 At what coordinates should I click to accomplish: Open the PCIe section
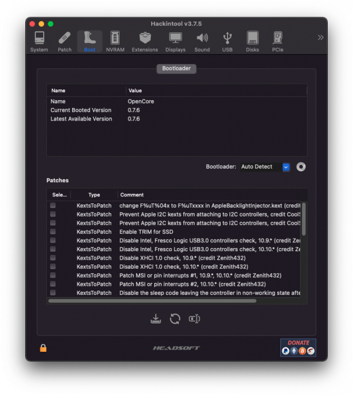point(278,42)
